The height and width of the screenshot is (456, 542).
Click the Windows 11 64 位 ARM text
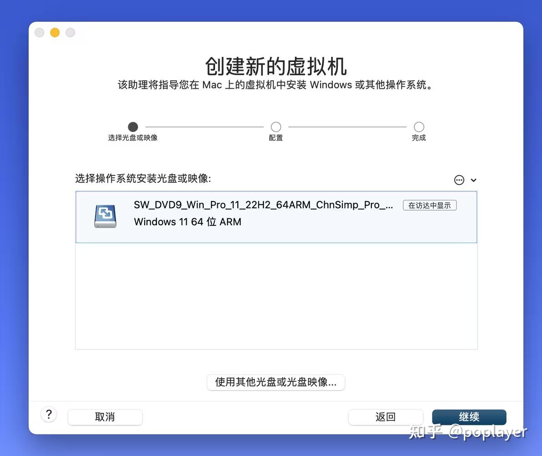pos(187,222)
